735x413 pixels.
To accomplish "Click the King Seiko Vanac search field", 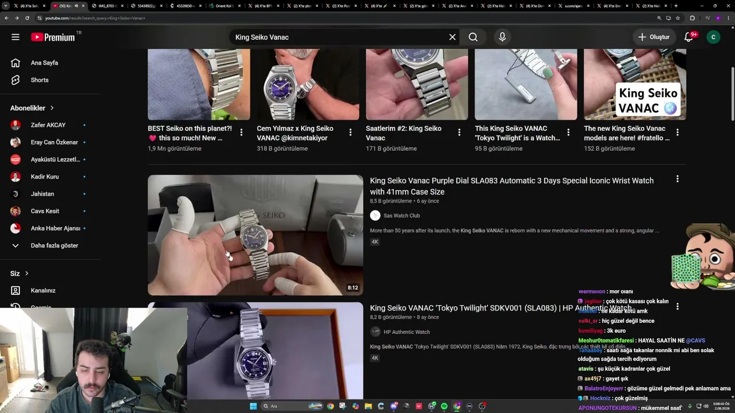I will click(x=339, y=37).
